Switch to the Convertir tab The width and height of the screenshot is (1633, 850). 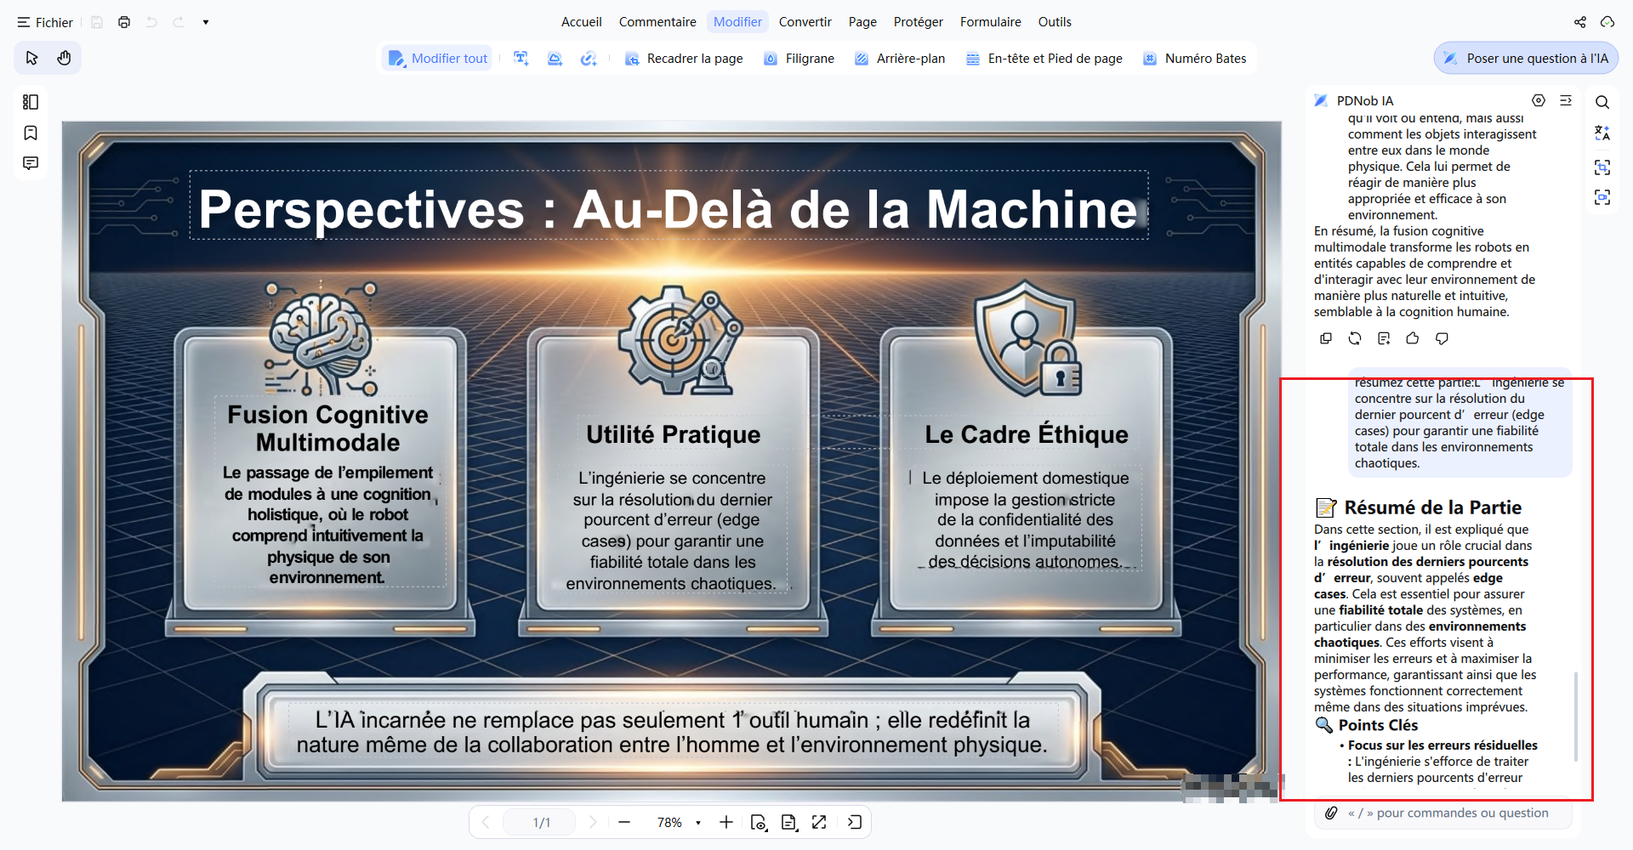805,22
